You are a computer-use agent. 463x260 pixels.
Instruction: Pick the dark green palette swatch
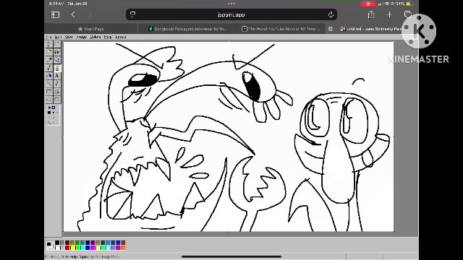77,243
